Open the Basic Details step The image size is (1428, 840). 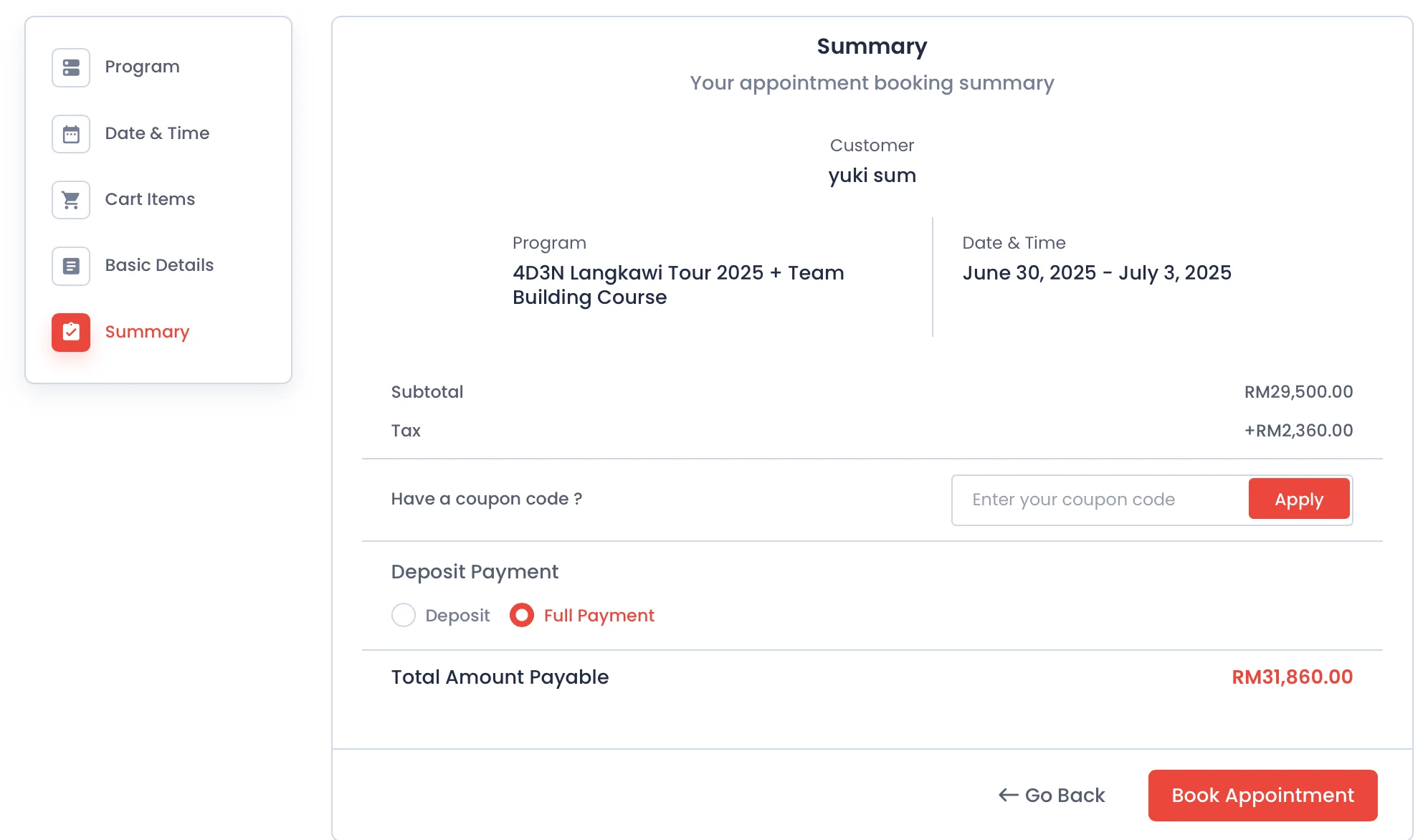(159, 265)
